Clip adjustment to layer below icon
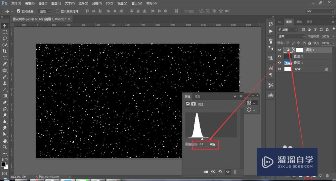This screenshot has height=181, width=336. coord(206,172)
